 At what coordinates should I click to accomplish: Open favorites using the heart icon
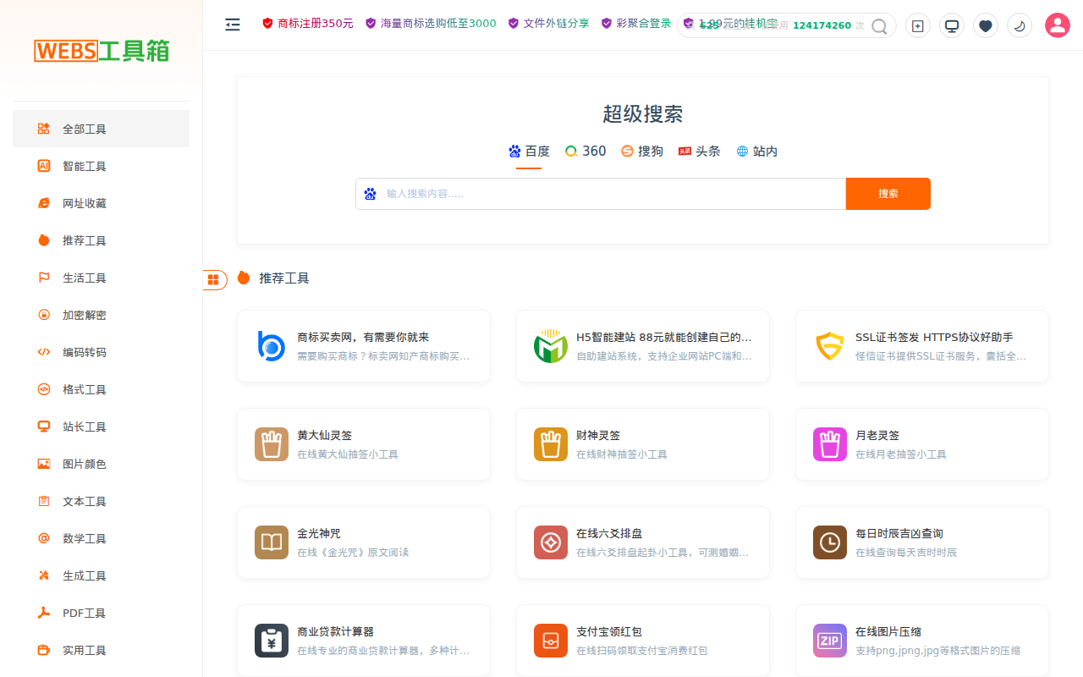click(x=985, y=25)
